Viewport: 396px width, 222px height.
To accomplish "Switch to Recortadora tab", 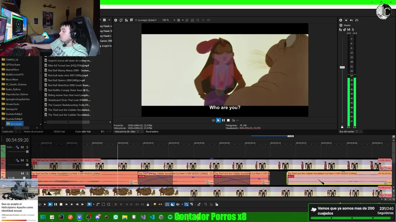I will pyautogui.click(x=152, y=132).
